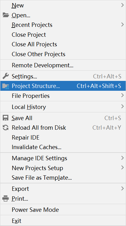Click the floppy disk Save All icon
The image size is (126, 226).
click(x=6, y=118)
